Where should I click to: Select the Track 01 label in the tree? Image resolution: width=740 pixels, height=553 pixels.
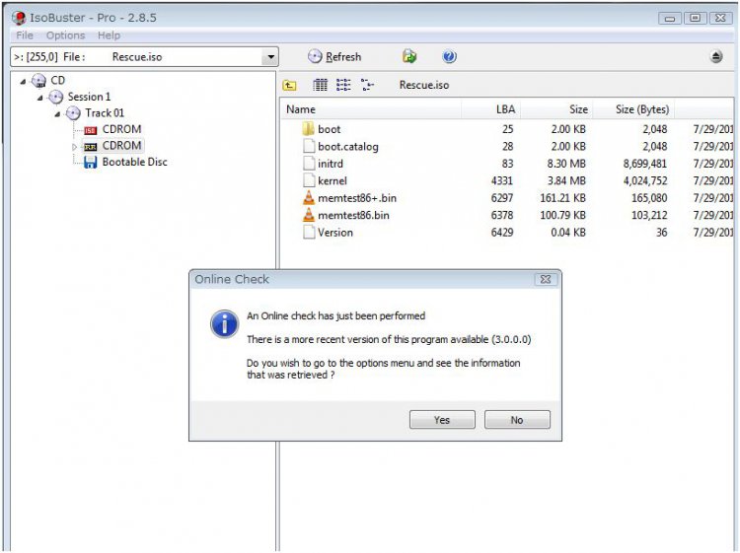[105, 113]
